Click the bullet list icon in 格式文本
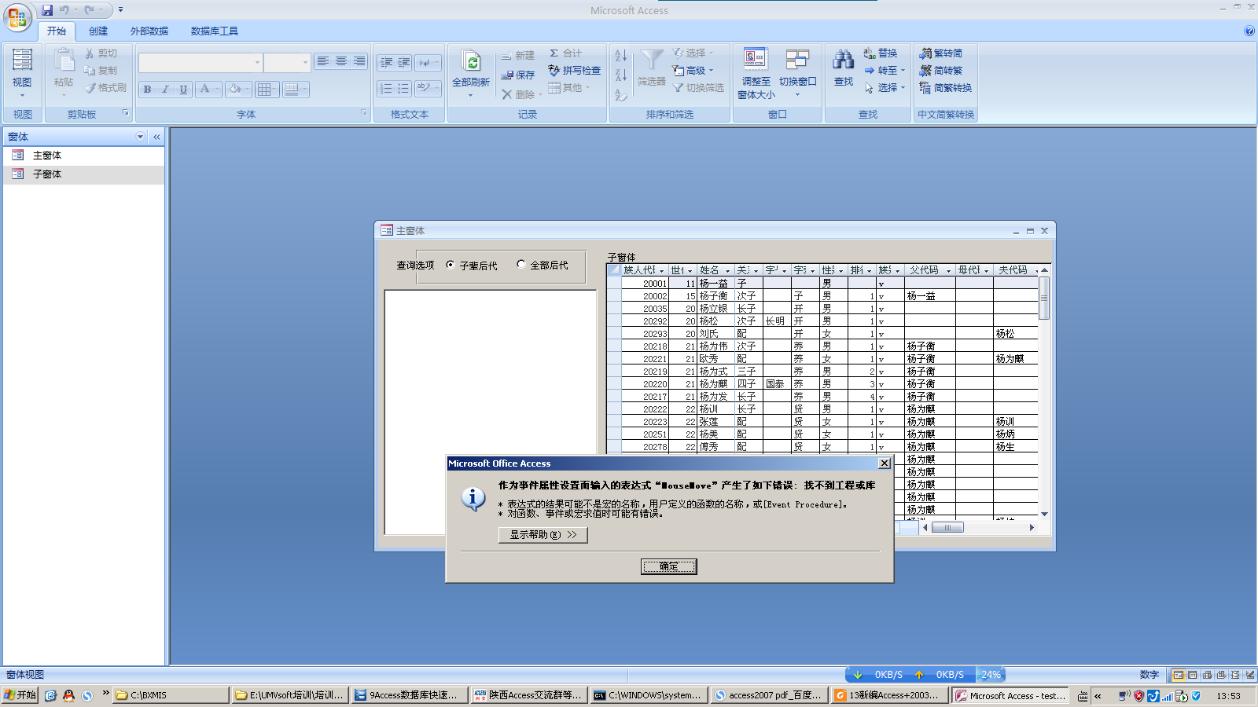The image size is (1258, 707). (x=403, y=89)
